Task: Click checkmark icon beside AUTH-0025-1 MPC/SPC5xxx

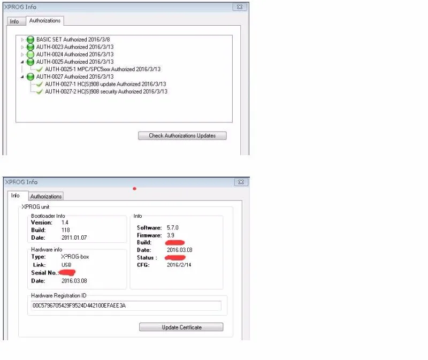Action: (40, 70)
